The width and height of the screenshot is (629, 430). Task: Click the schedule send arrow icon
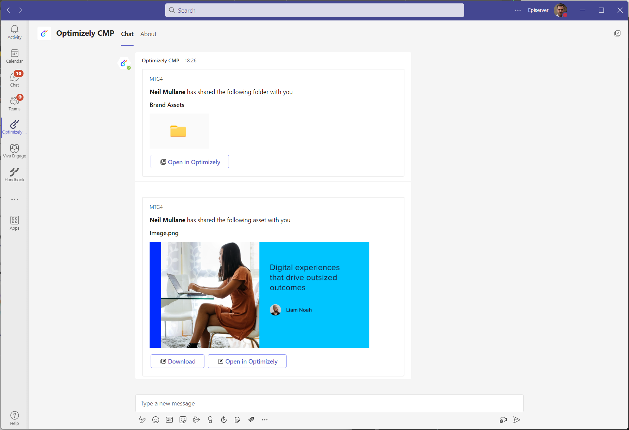click(197, 420)
